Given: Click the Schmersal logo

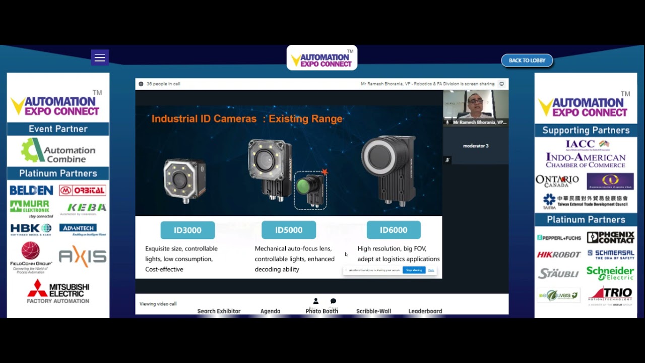Looking at the screenshot, I should point(611,254).
